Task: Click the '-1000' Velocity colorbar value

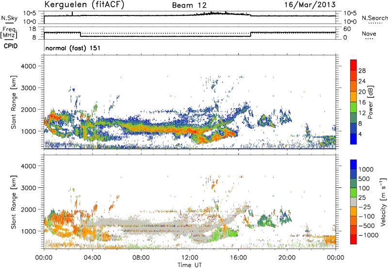Action: click(x=368, y=235)
